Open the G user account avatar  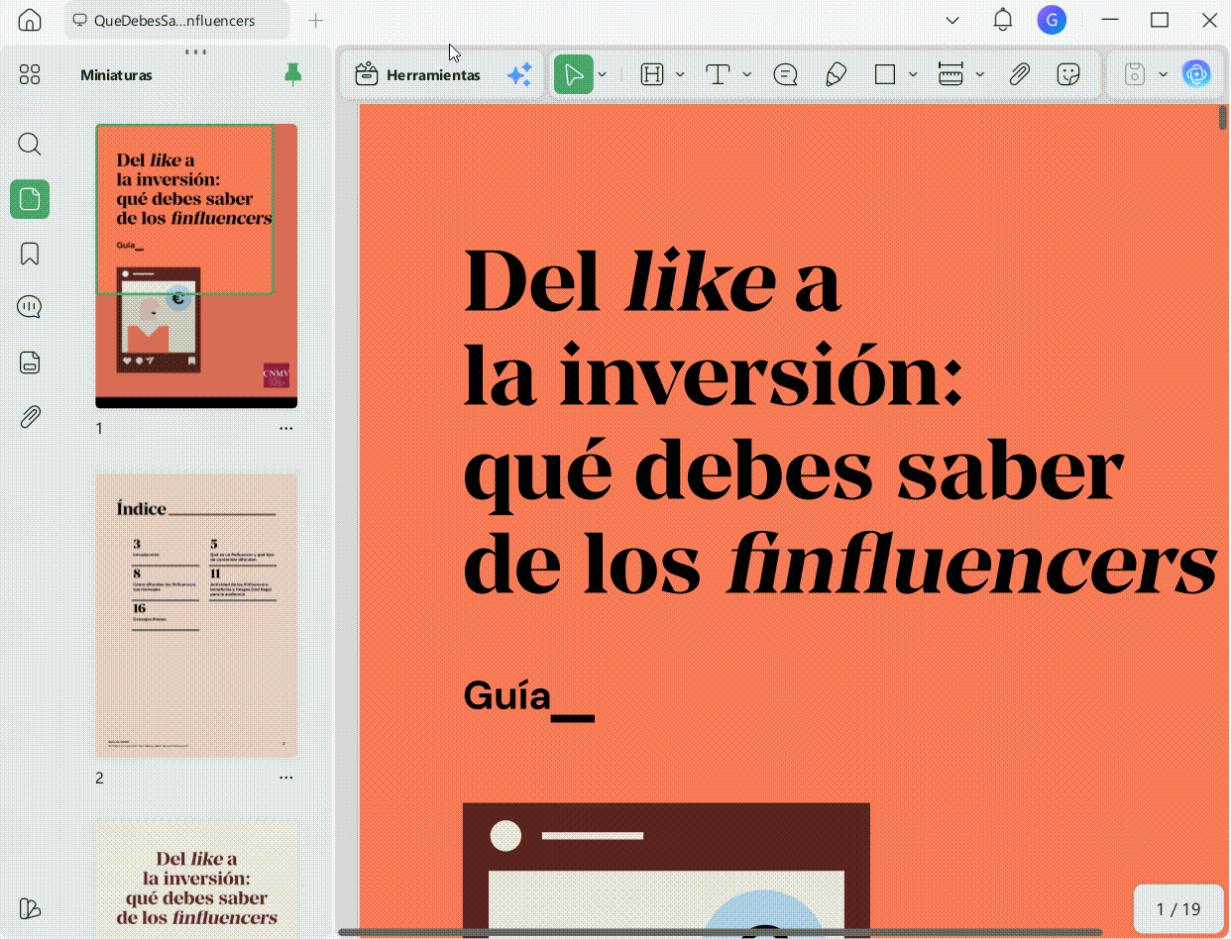click(x=1052, y=20)
